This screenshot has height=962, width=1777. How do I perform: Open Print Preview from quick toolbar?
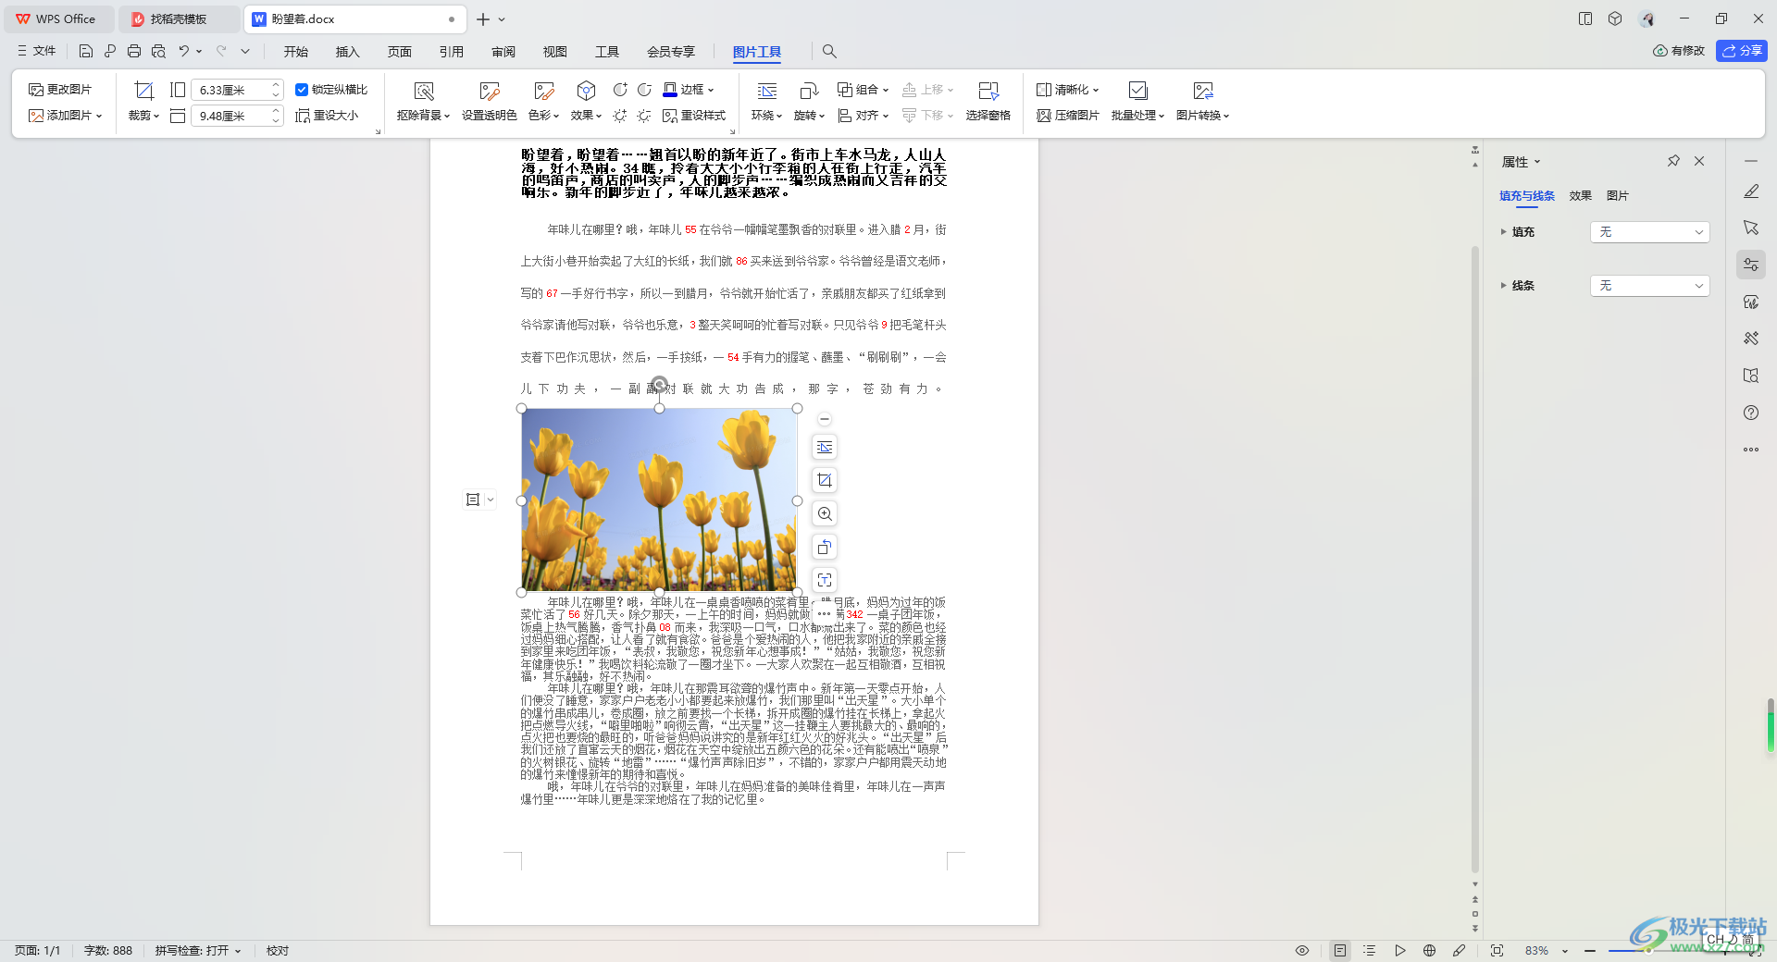[x=158, y=51]
